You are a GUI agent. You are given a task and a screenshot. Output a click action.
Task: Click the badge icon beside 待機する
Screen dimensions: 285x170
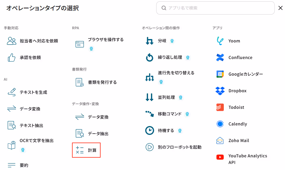pyautogui.click(x=180, y=130)
